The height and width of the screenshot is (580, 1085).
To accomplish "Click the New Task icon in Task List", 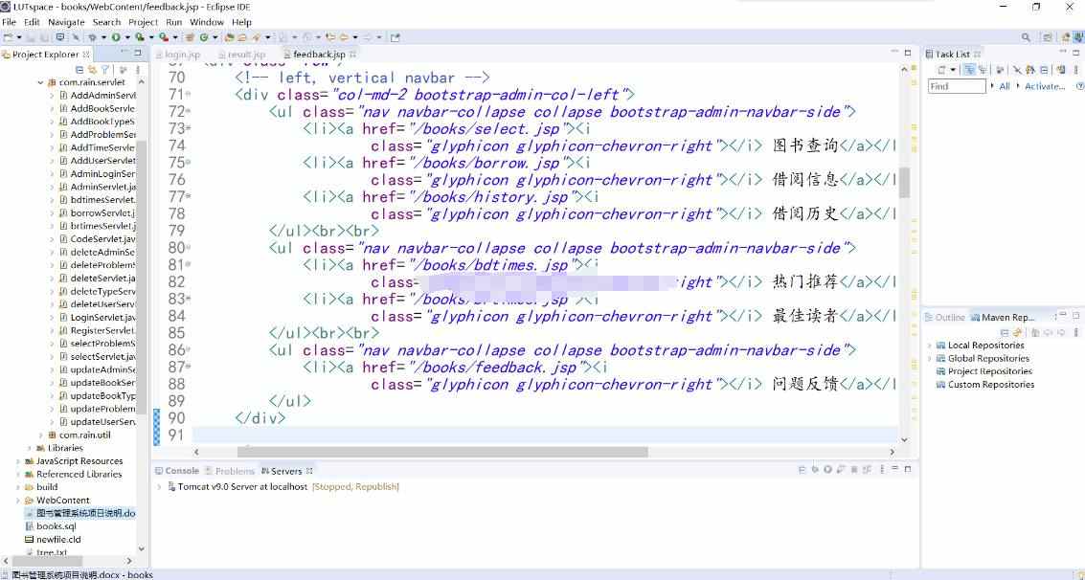I will 941,70.
